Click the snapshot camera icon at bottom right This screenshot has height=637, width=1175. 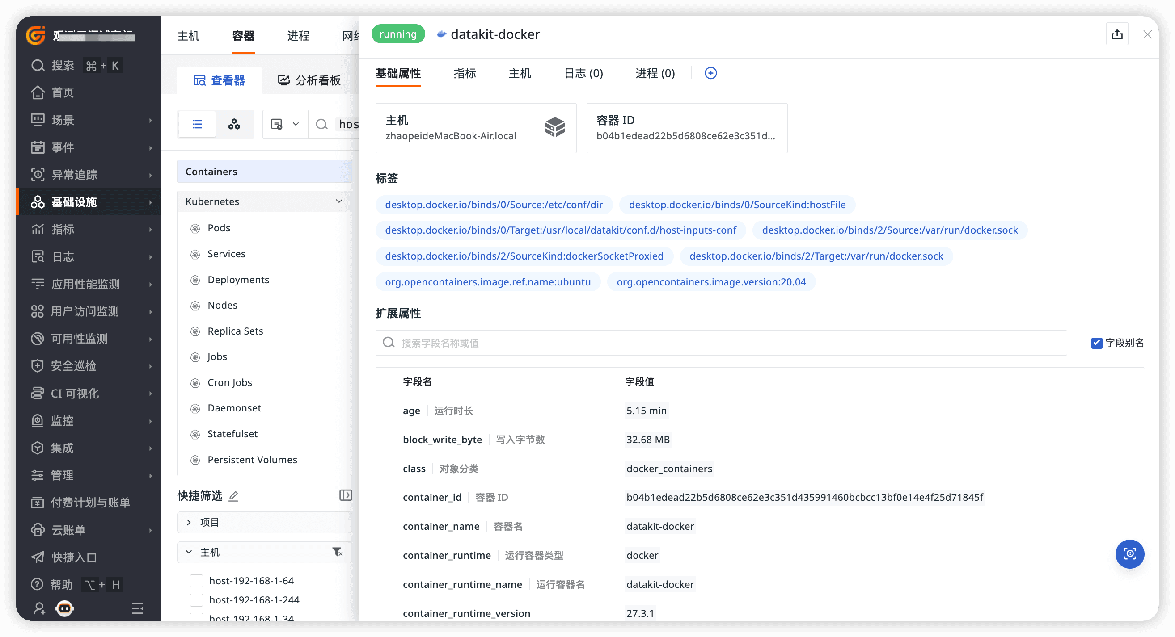click(1130, 554)
